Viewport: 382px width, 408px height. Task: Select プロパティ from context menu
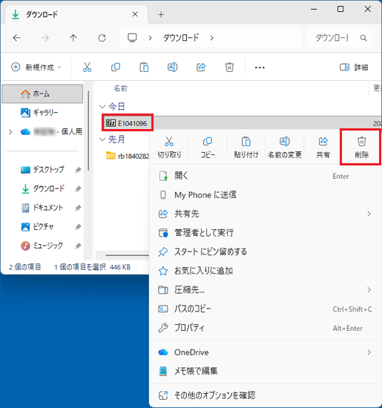pyautogui.click(x=265, y=328)
